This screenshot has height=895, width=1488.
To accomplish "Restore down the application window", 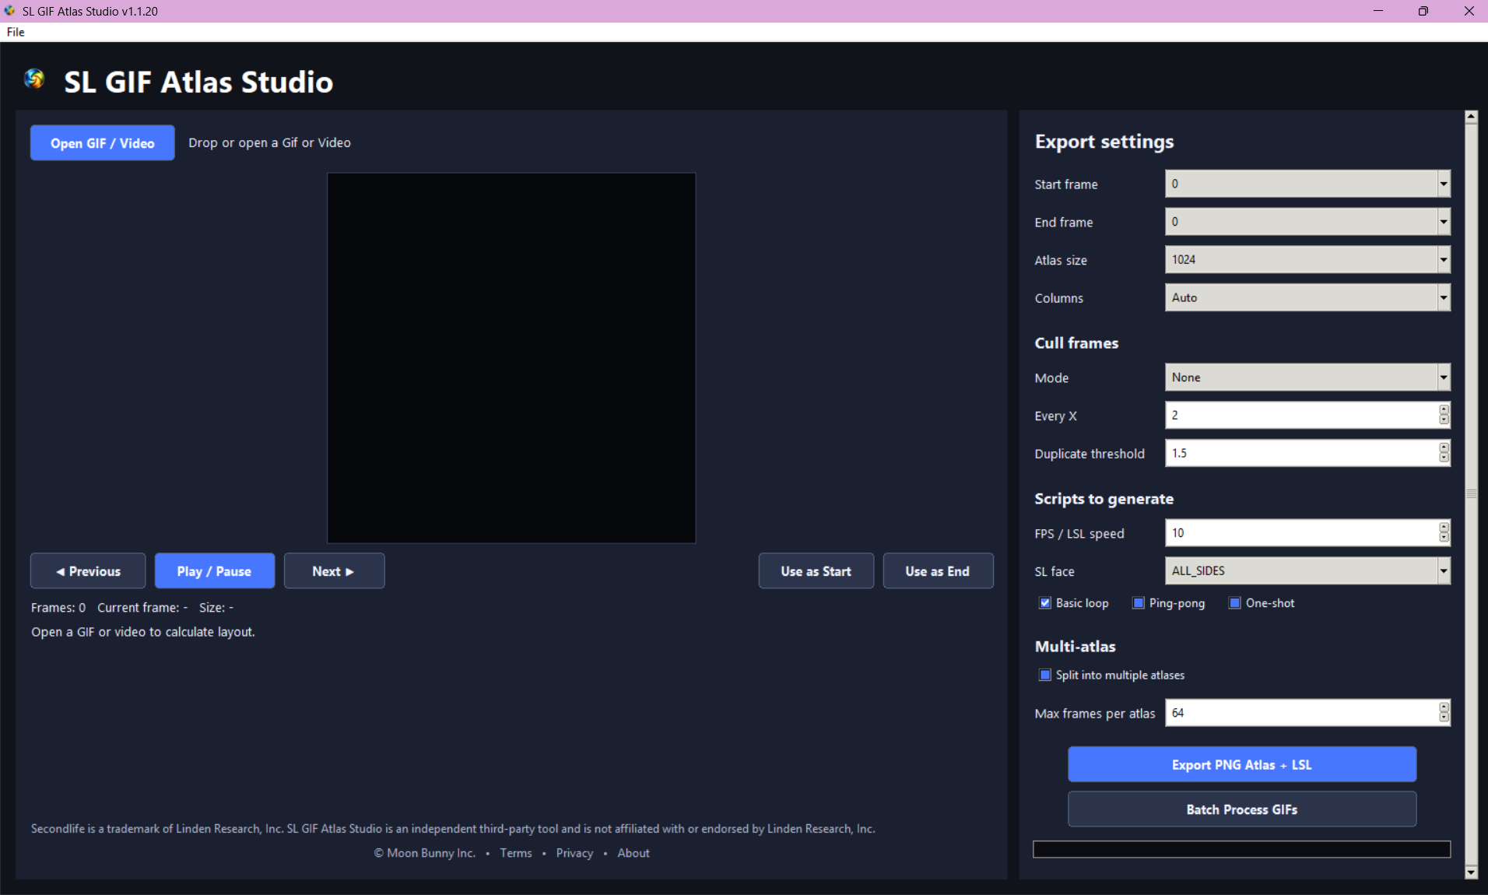I will [1423, 11].
